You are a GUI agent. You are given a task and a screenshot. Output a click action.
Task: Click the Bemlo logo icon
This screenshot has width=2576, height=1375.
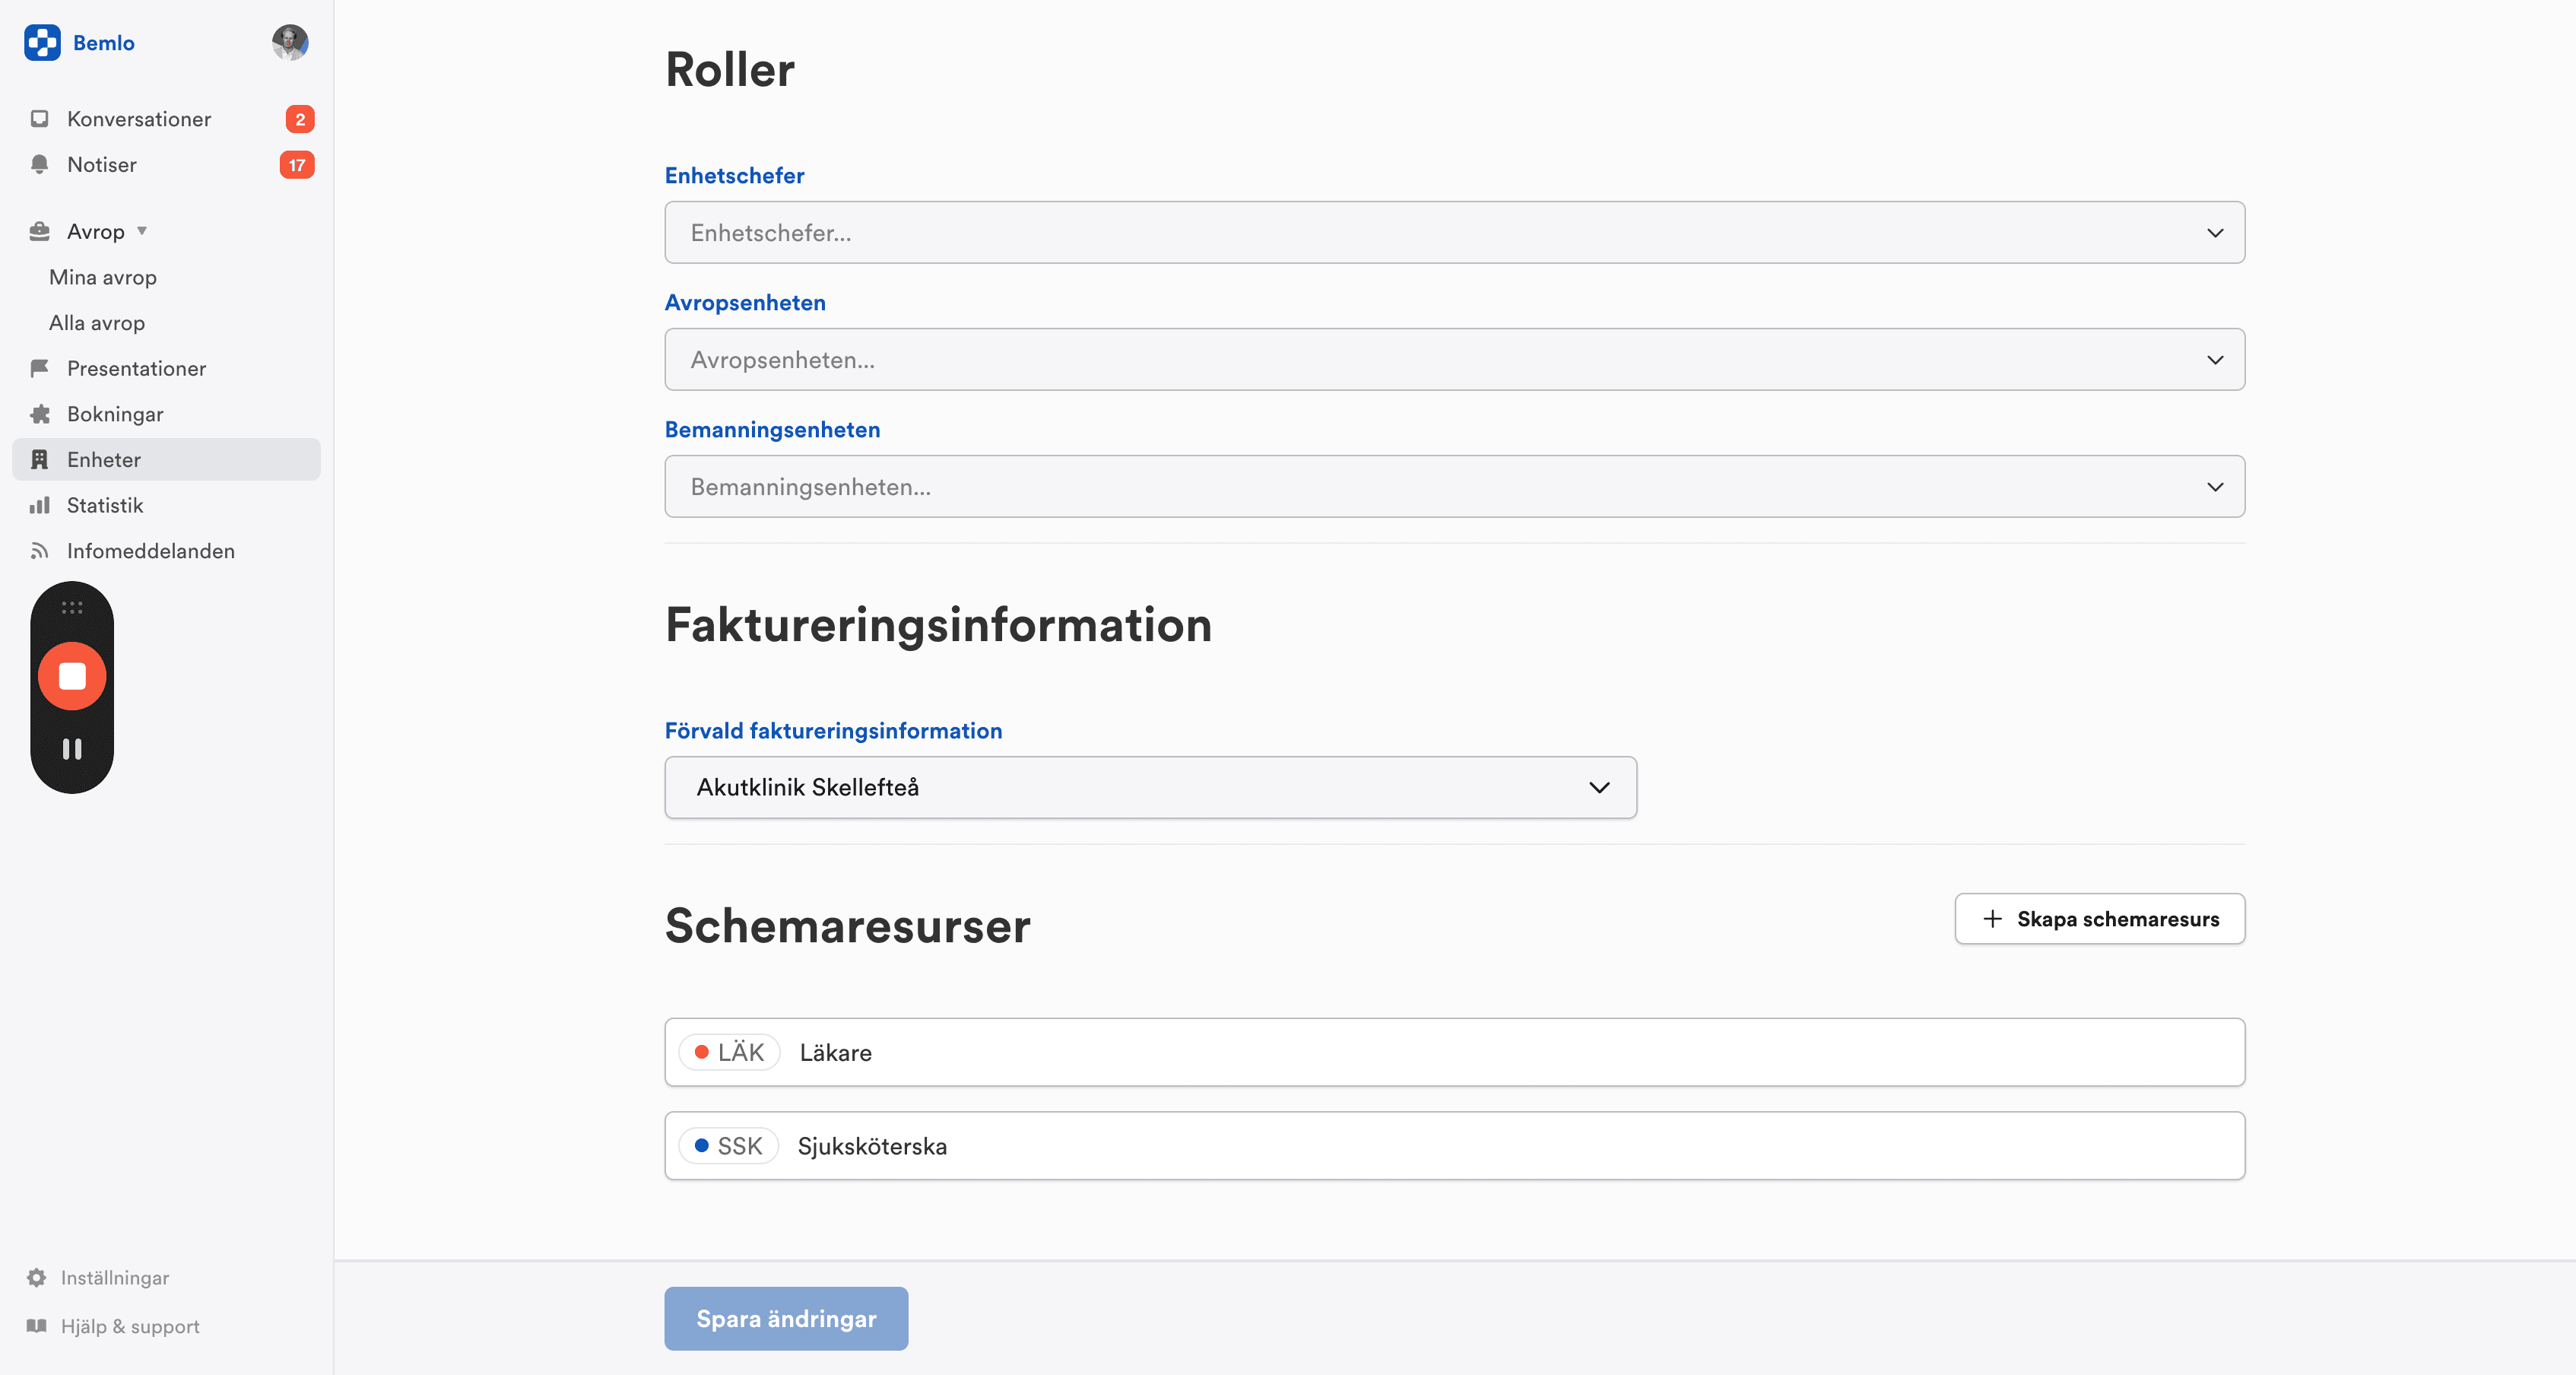pos(42,42)
